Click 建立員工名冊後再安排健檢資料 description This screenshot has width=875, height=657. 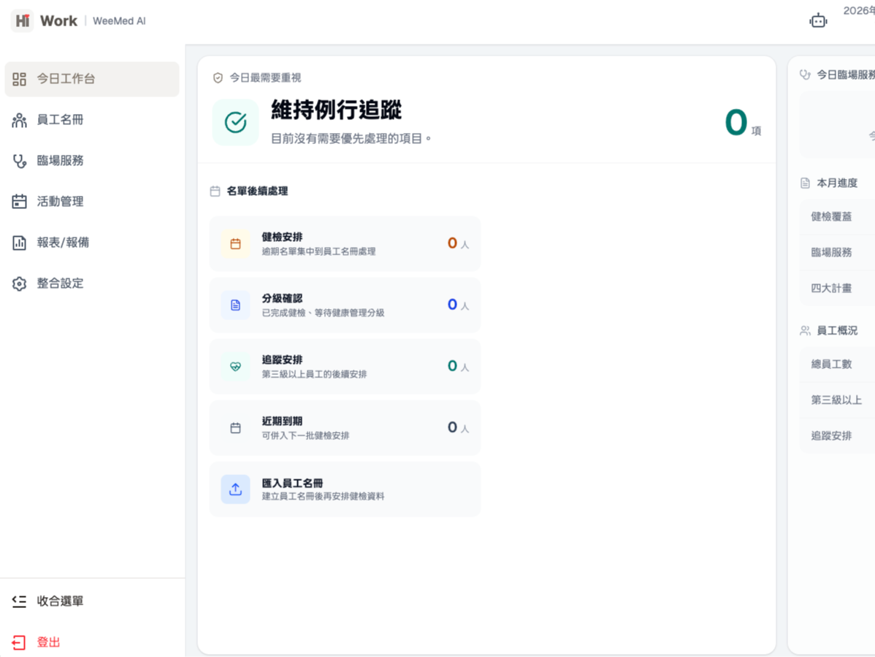point(323,496)
